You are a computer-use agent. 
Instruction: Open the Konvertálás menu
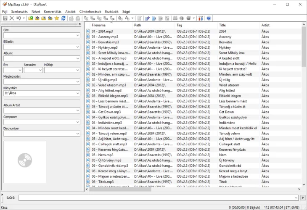[53, 11]
